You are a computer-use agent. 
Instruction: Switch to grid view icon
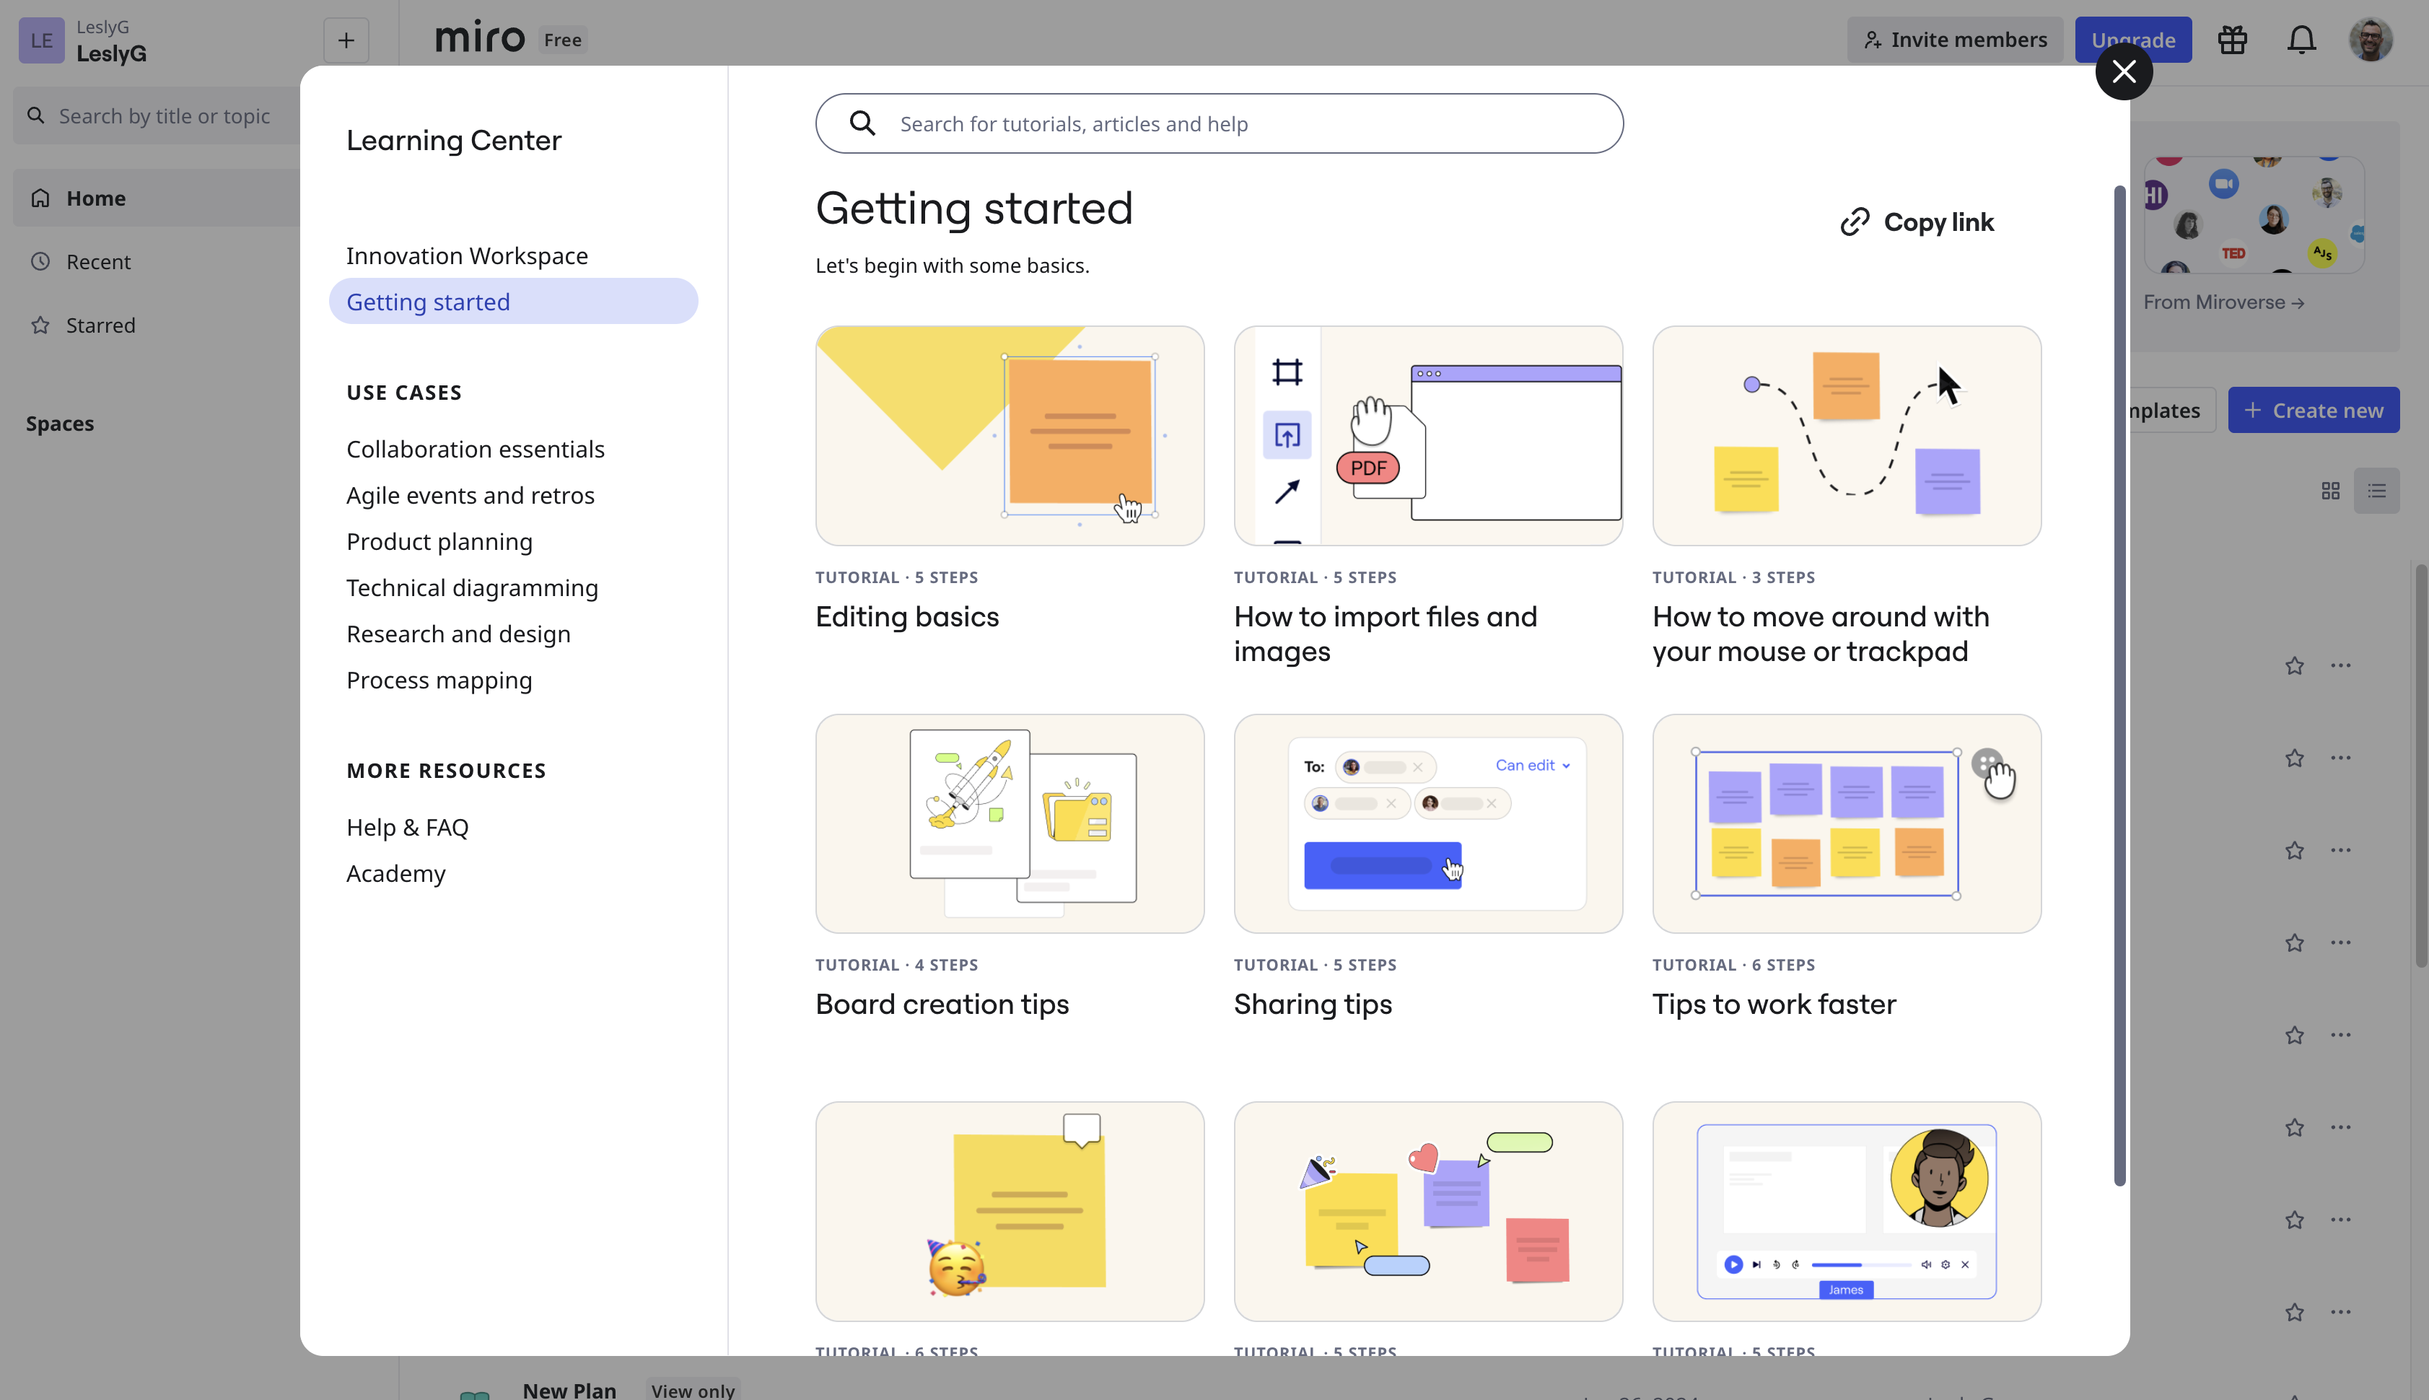(x=2330, y=491)
